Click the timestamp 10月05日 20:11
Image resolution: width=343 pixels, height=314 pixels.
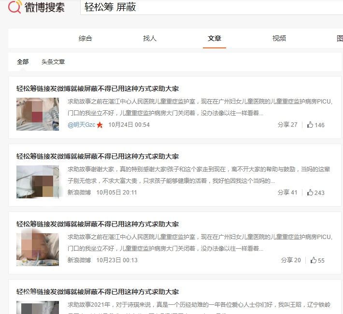116,193
